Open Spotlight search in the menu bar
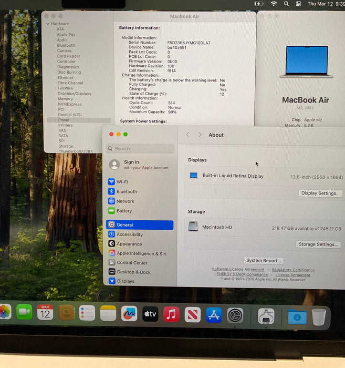This screenshot has height=368, width=345. [x=286, y=4]
